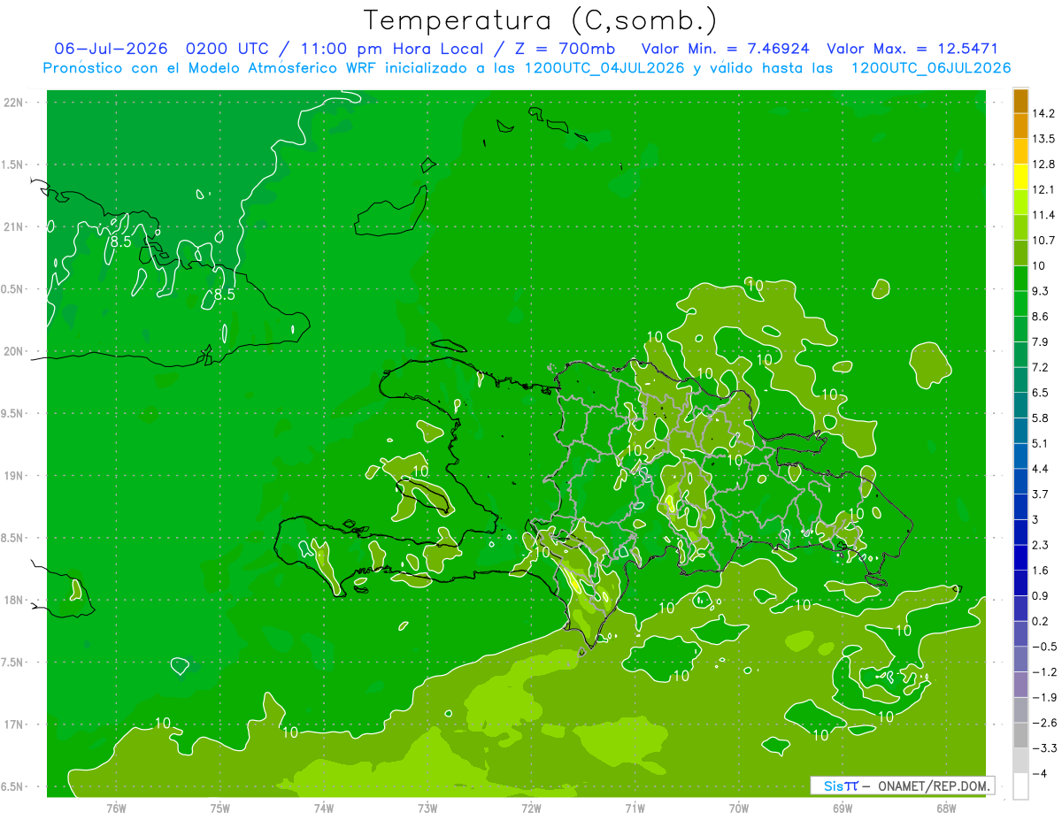
Task: Click the '18N' latitude axis label
Action: pyautogui.click(x=14, y=601)
